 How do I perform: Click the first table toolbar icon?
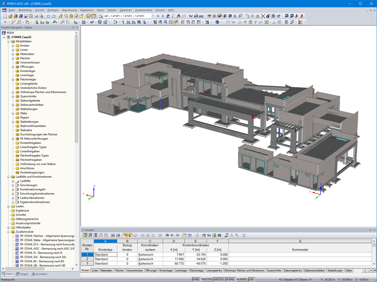[85, 235]
